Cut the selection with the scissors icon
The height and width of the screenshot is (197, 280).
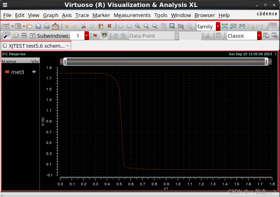(83, 26)
